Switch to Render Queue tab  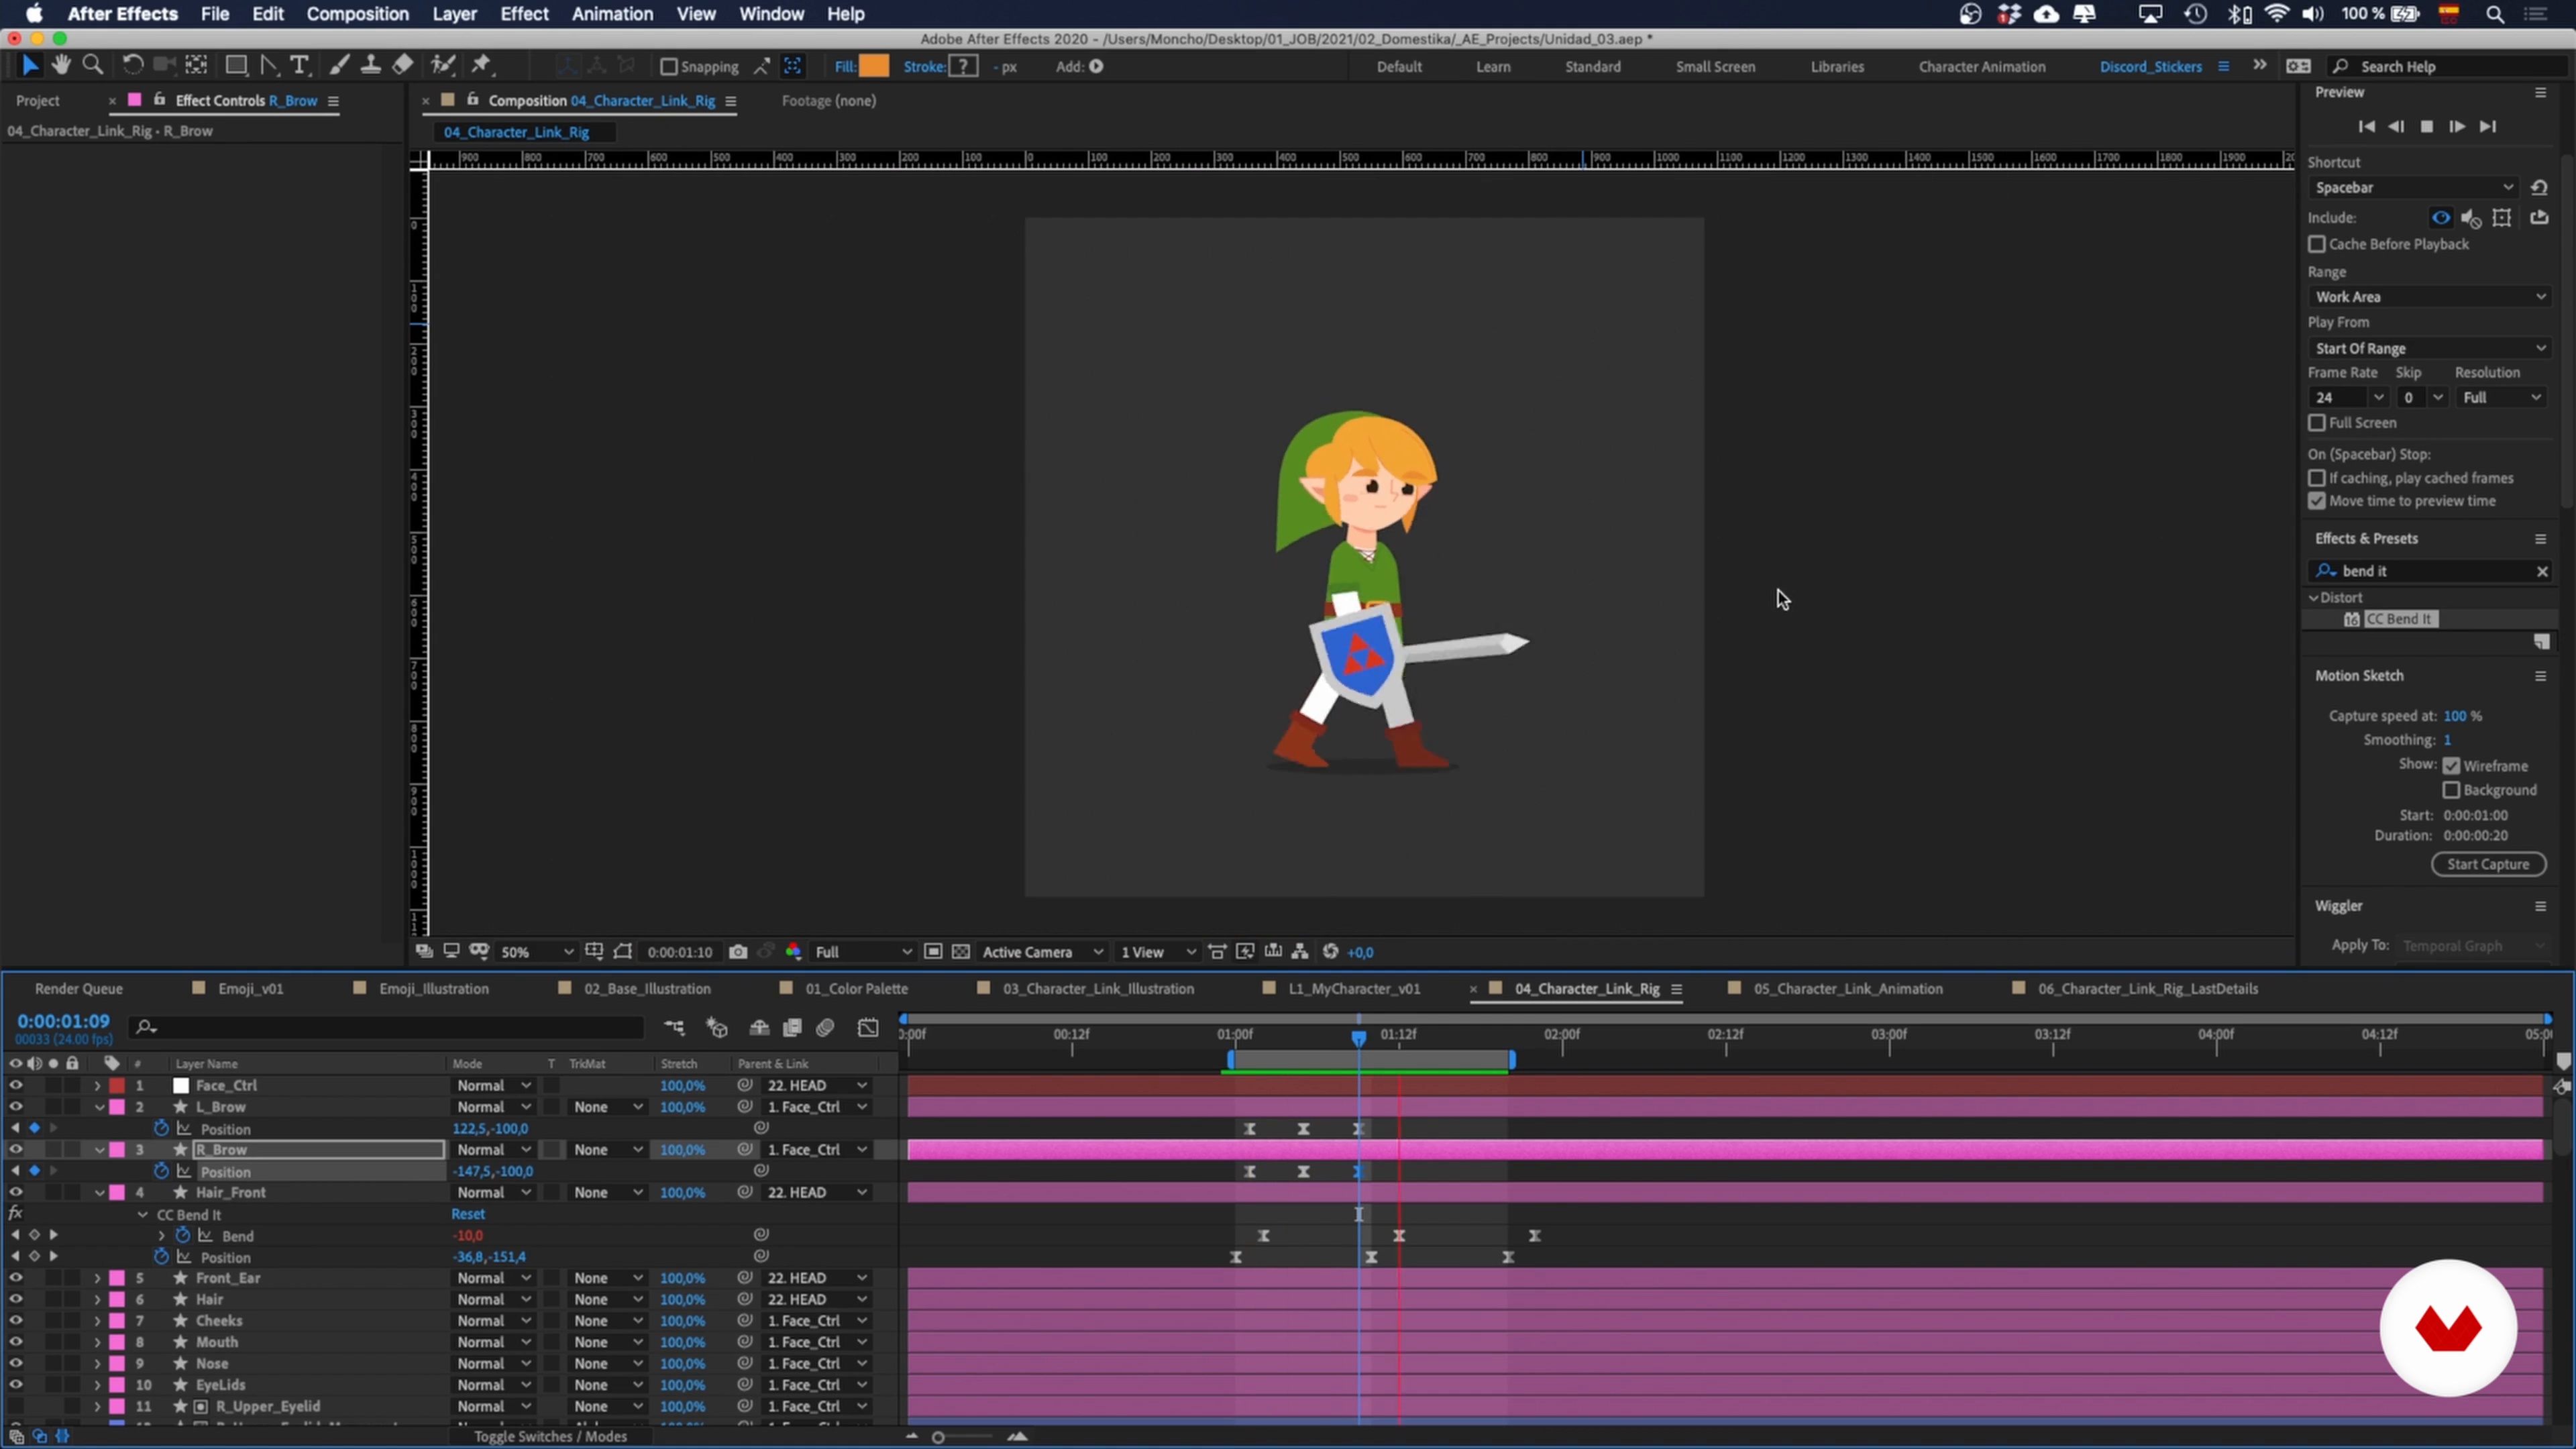click(x=78, y=988)
